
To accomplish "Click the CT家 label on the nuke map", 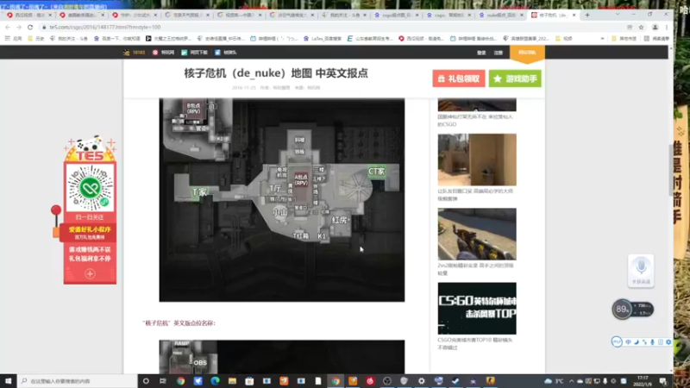I will [376, 171].
